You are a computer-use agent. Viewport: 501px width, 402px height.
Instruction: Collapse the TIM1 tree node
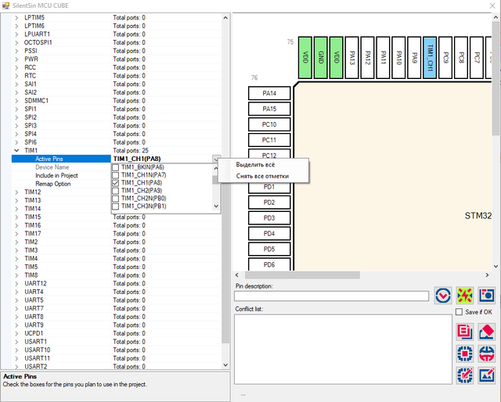point(16,150)
